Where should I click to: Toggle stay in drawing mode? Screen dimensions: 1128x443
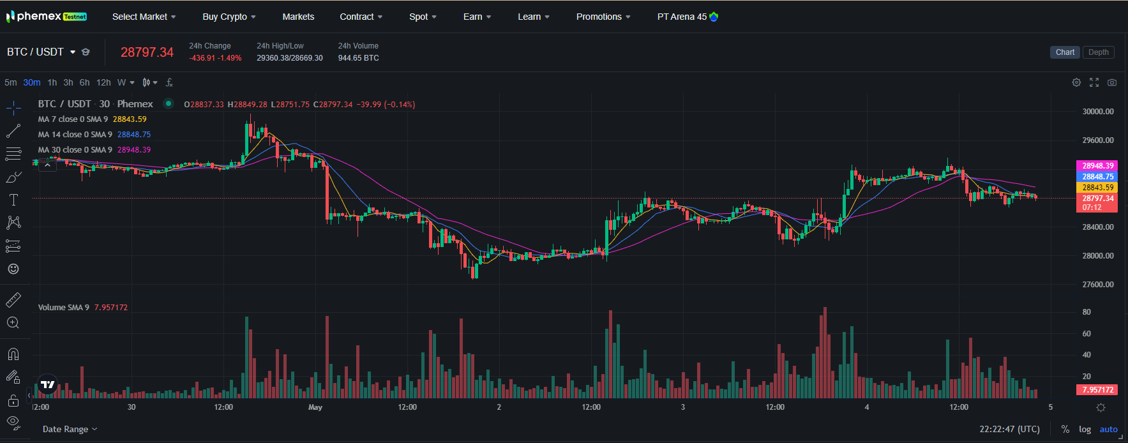[x=13, y=377]
